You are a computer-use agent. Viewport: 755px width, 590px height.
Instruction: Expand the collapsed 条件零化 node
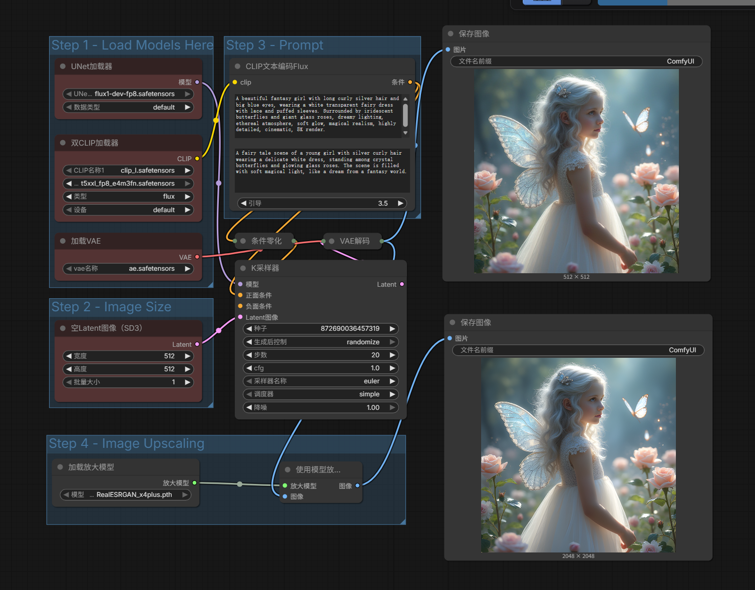(243, 241)
